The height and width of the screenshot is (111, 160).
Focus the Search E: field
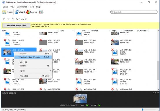(134, 12)
